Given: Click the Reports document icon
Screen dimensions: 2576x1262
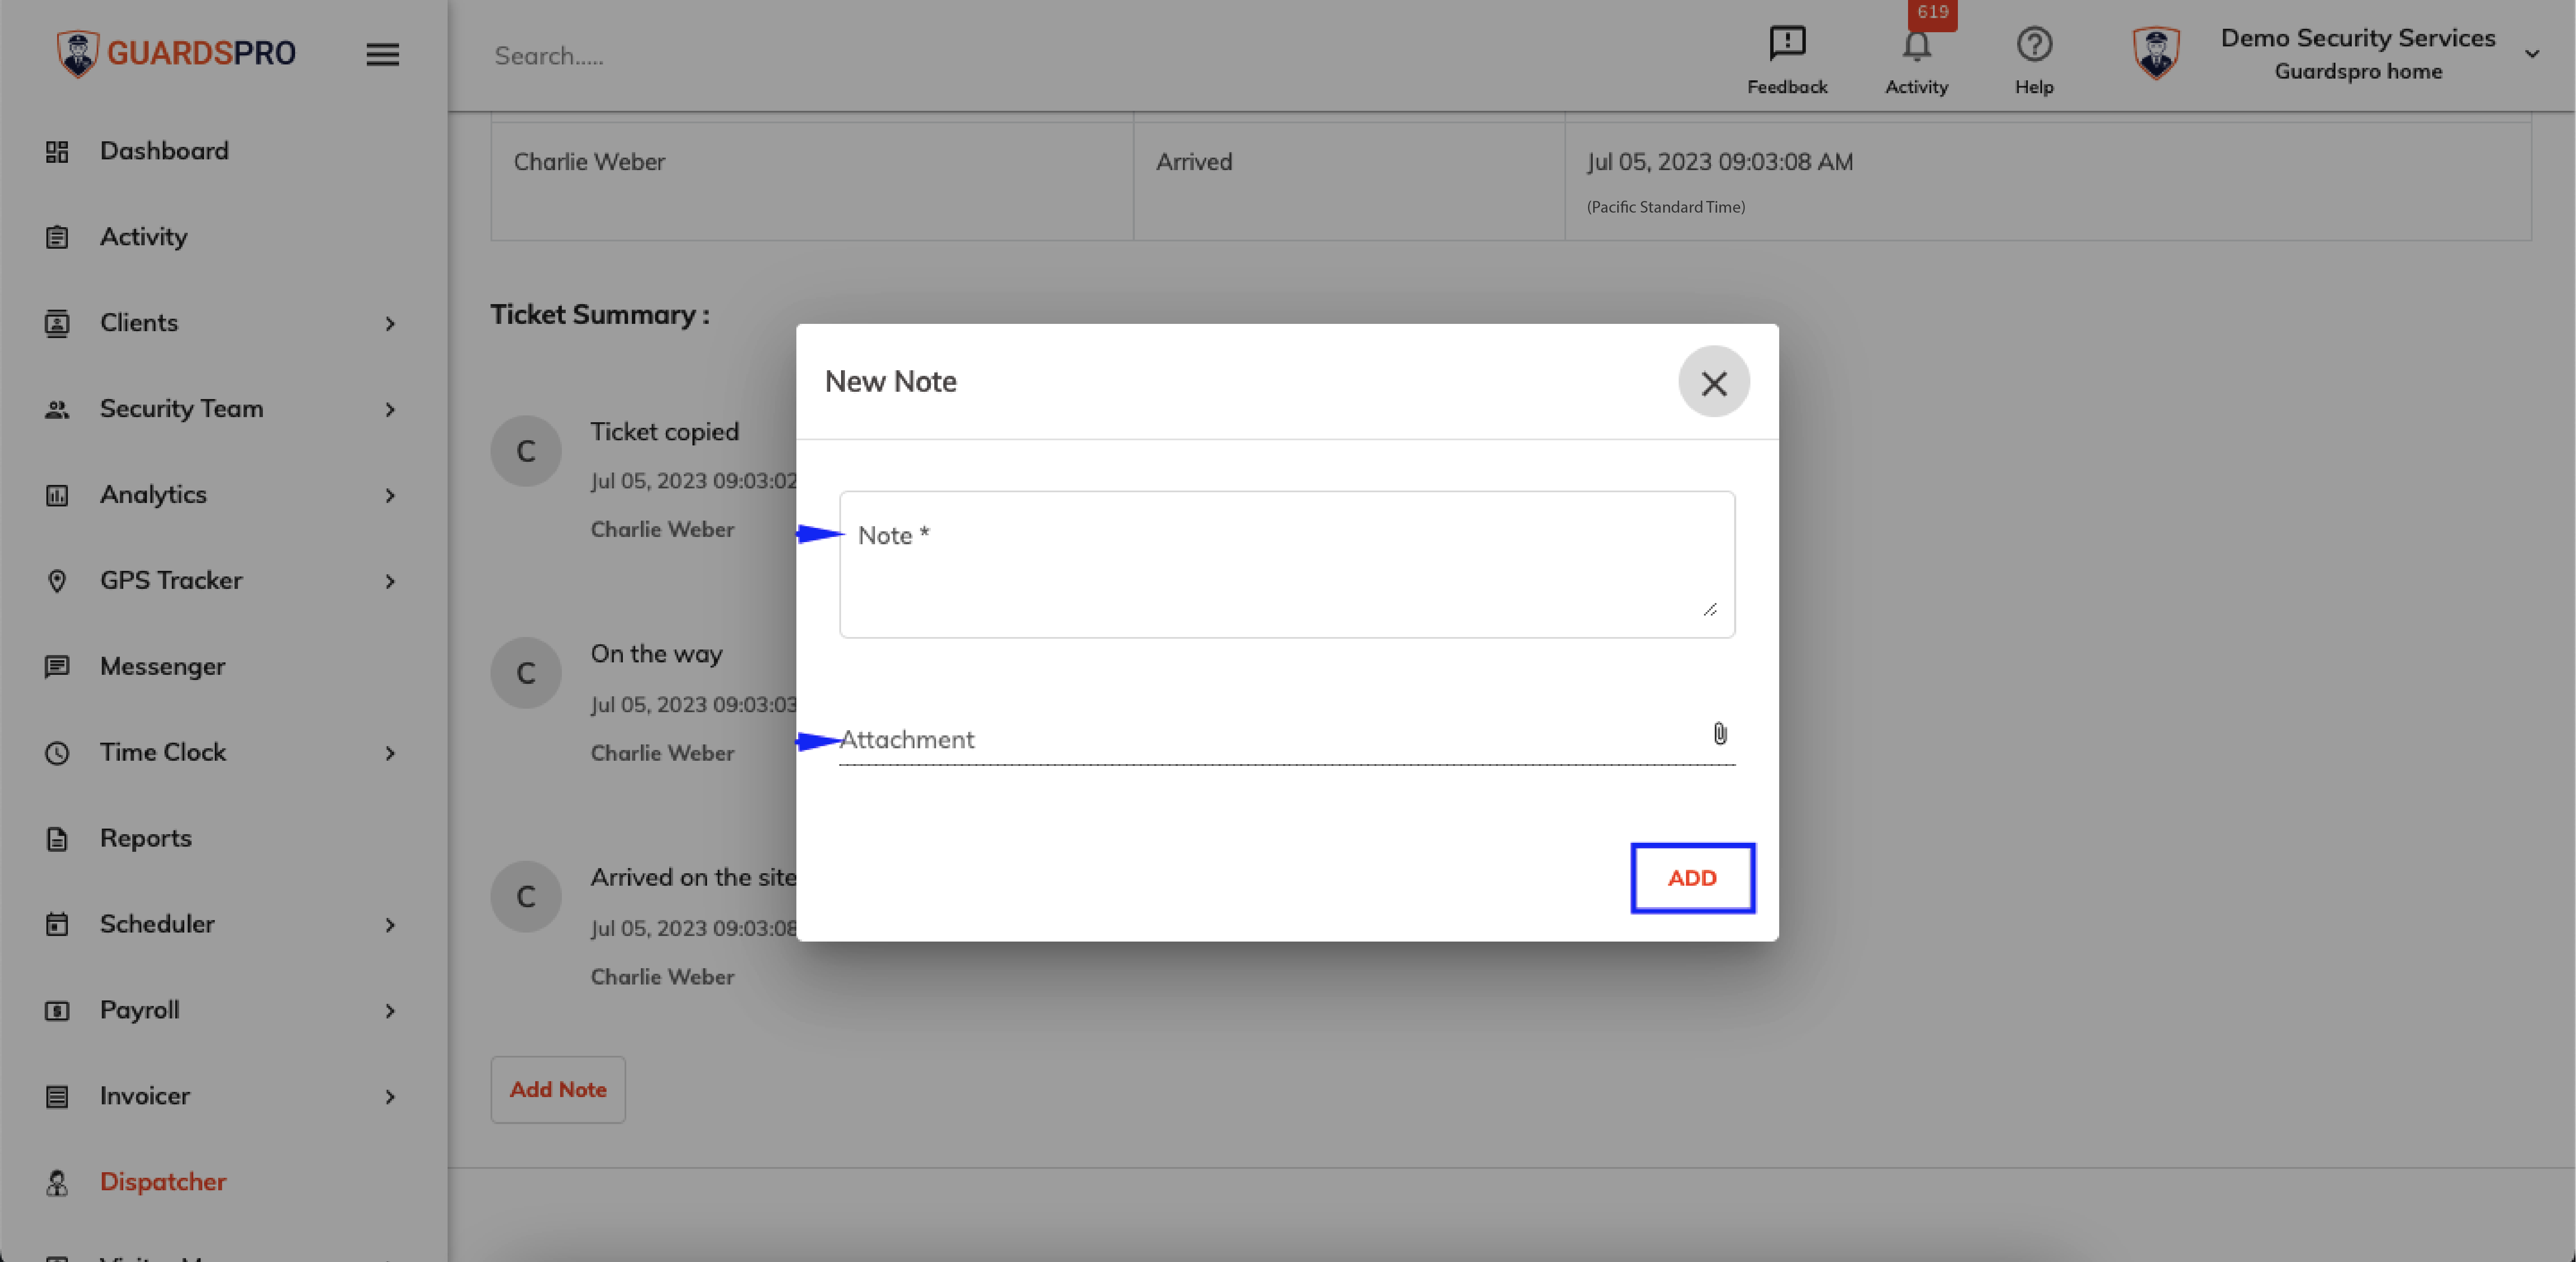Looking at the screenshot, I should [57, 839].
